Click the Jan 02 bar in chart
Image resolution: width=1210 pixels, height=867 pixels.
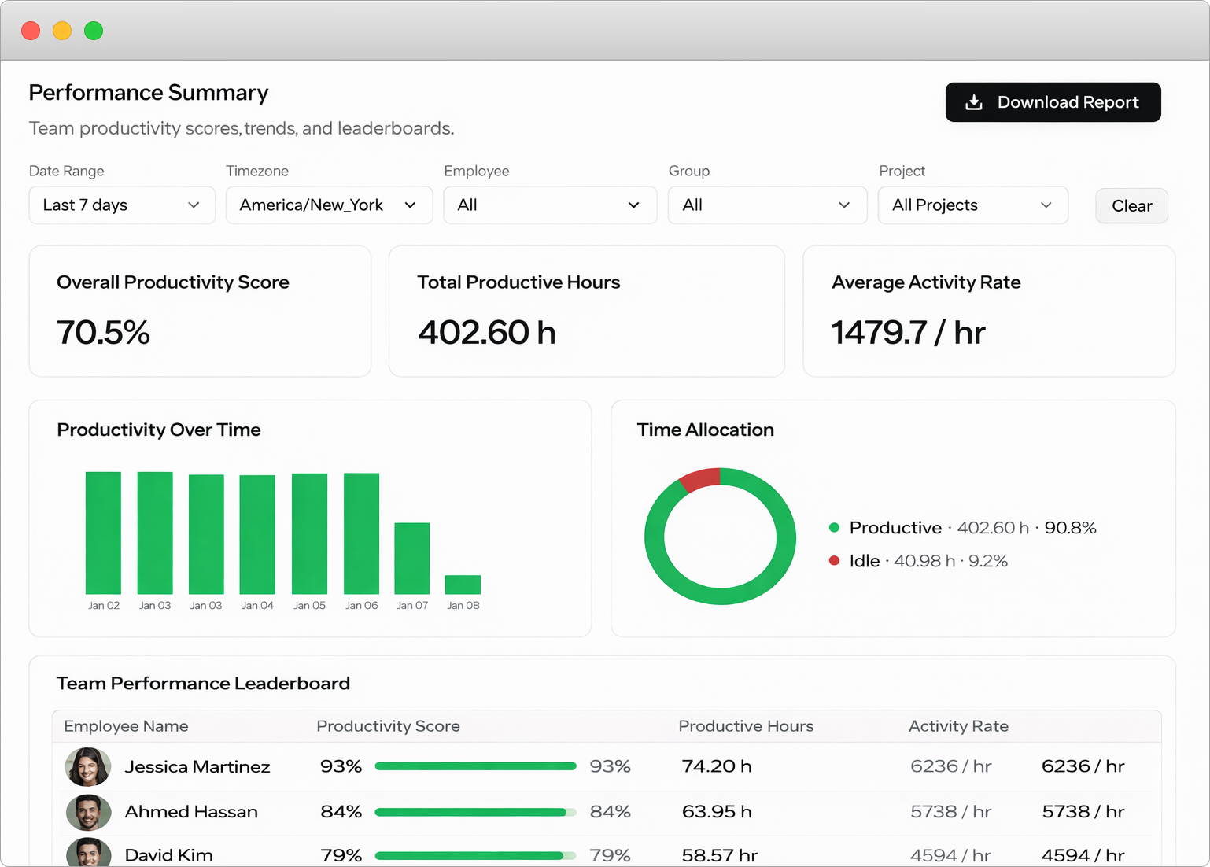tap(103, 533)
